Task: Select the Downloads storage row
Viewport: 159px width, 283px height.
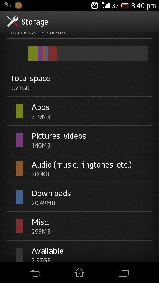Action: click(x=79, y=197)
